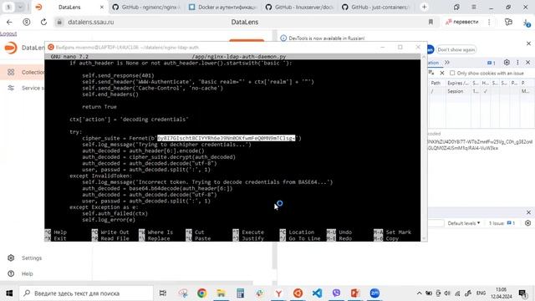Open the DevTools issues counter badge
The width and height of the screenshot is (535, 301).
492,63
